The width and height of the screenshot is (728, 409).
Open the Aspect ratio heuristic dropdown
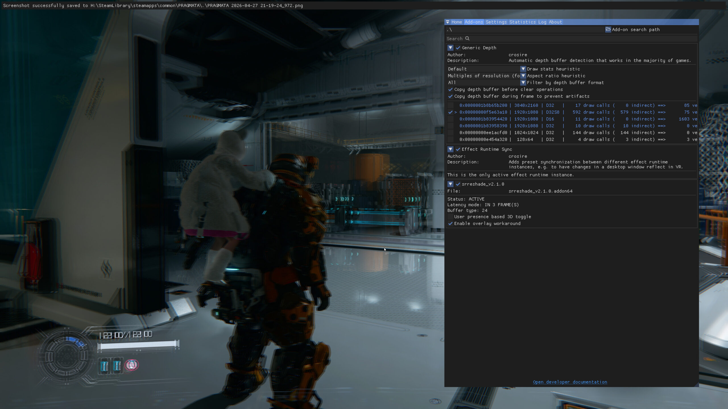pos(523,76)
